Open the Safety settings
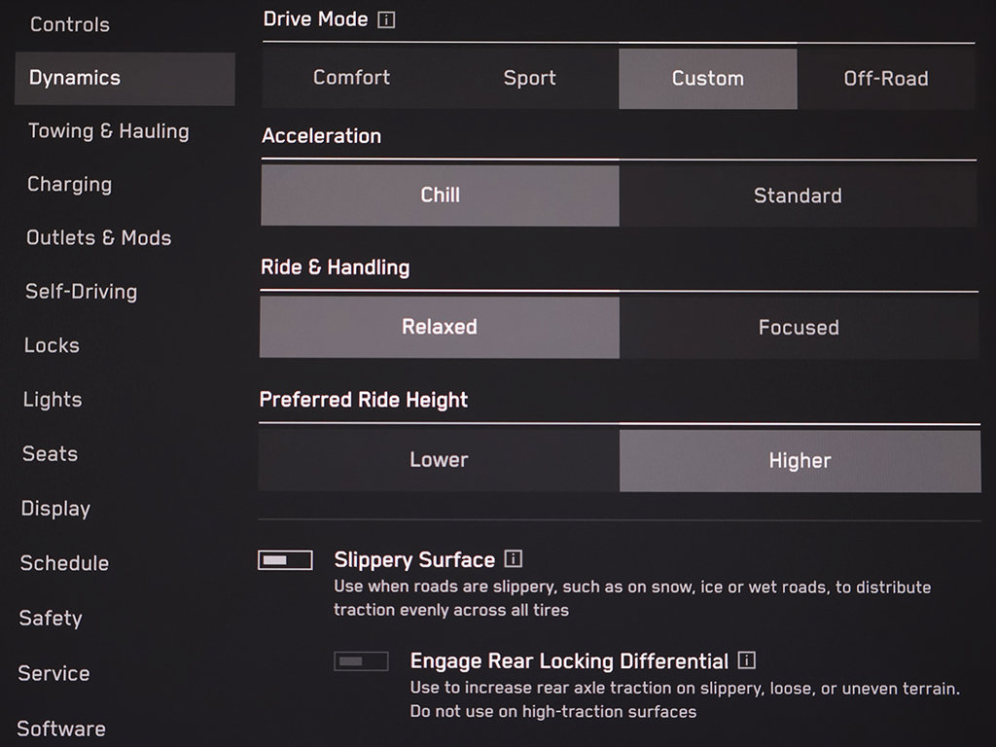The width and height of the screenshot is (996, 747). tap(51, 619)
